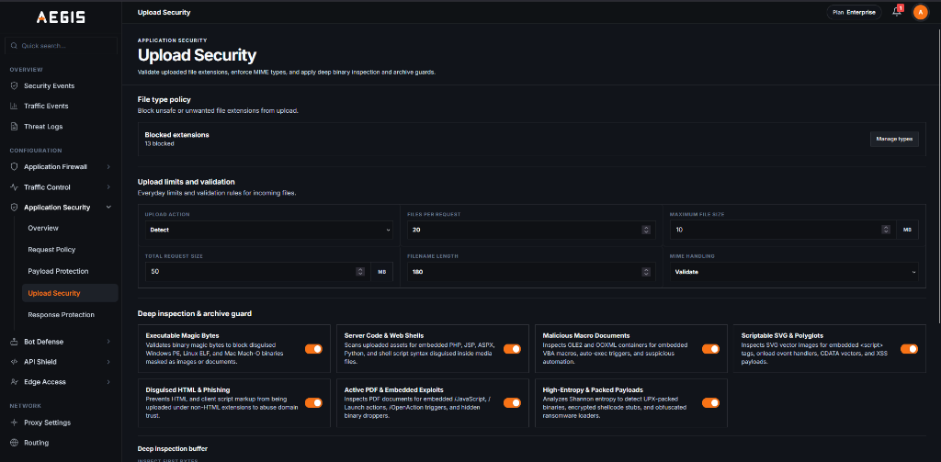Turn off Malicious Macro Documents check
The image size is (941, 462).
pos(710,349)
